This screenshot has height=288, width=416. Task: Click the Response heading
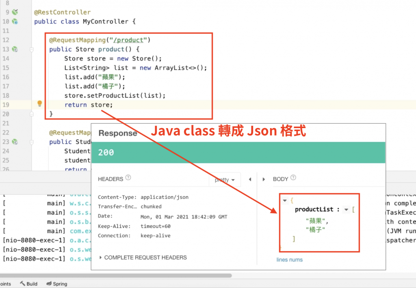pos(118,133)
